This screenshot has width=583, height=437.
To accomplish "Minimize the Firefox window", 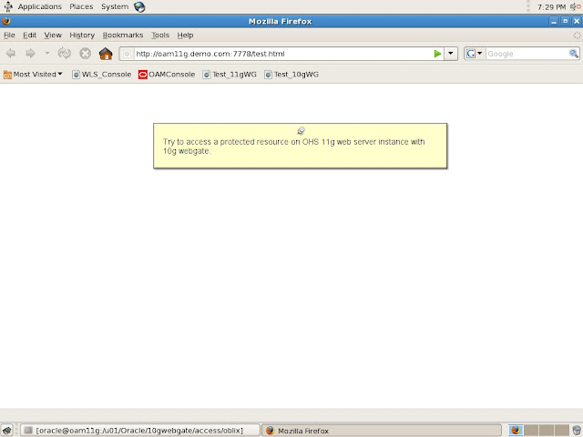I will [554, 21].
